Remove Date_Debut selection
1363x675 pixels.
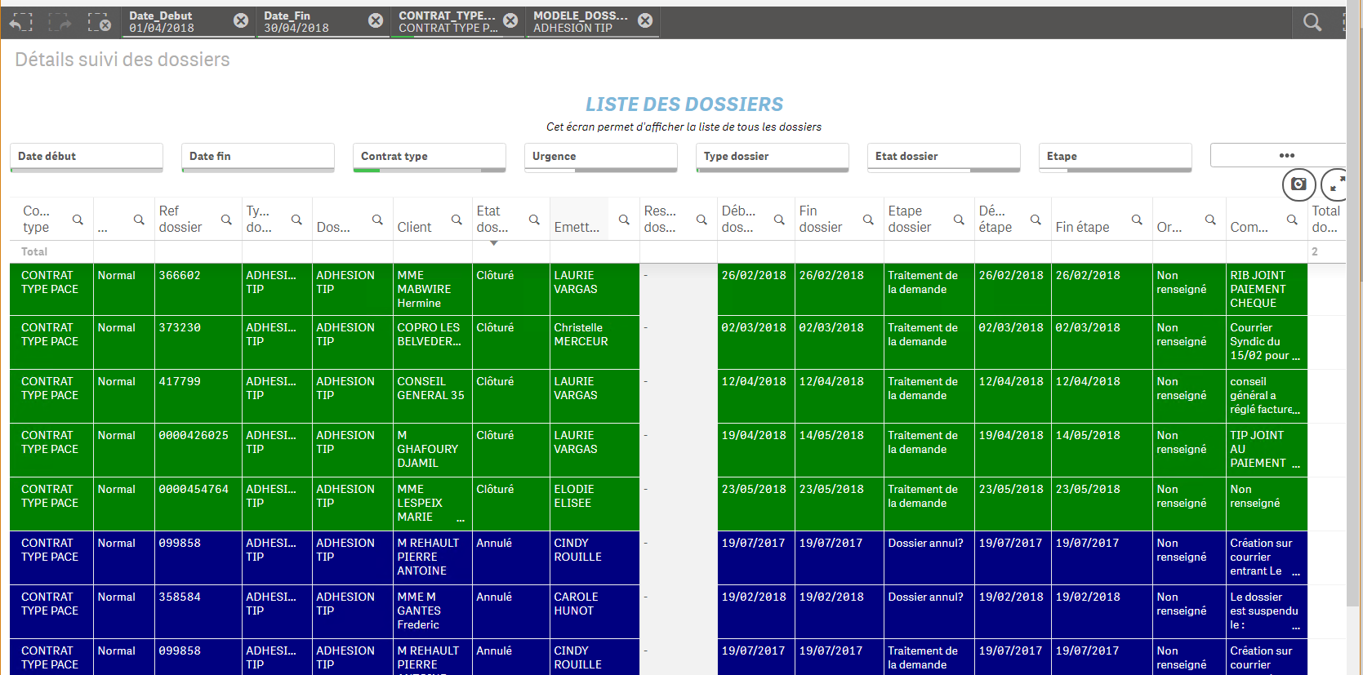[x=241, y=20]
